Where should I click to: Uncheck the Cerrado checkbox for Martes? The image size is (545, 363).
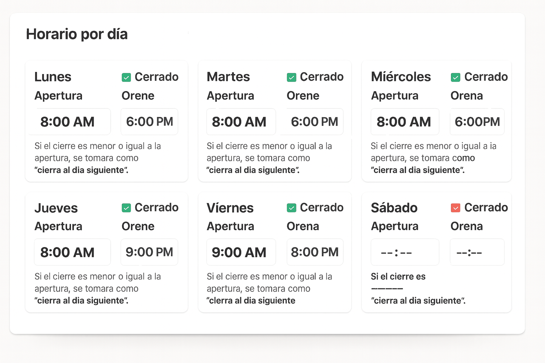[x=291, y=77]
